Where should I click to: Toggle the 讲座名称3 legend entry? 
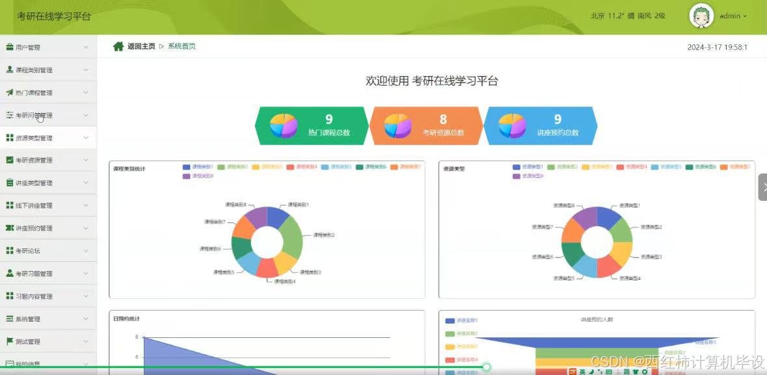(x=463, y=346)
